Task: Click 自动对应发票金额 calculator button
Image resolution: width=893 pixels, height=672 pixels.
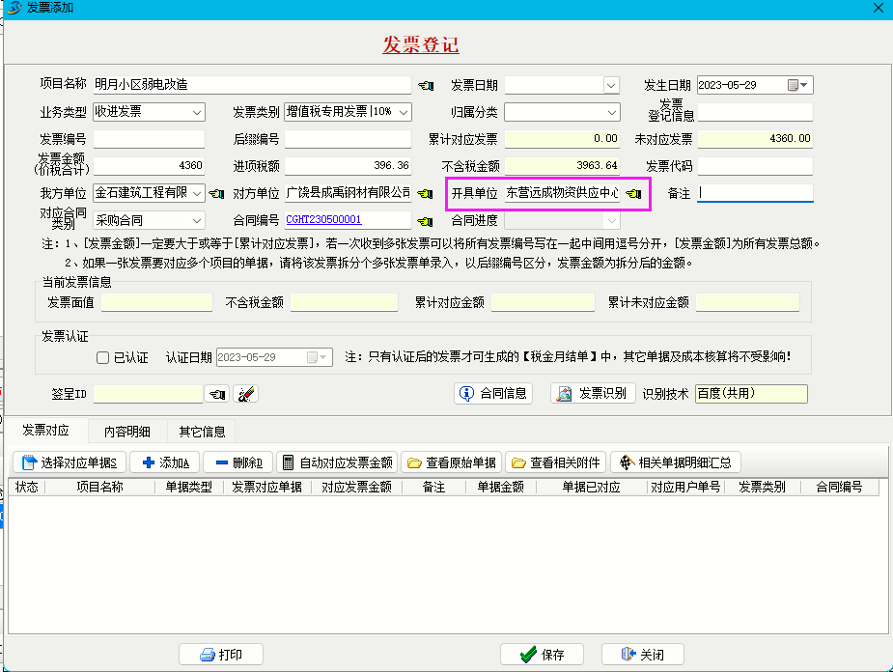Action: point(337,462)
